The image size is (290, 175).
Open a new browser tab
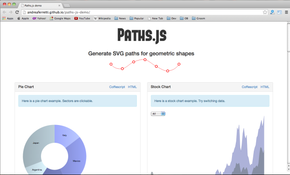tap(67, 6)
